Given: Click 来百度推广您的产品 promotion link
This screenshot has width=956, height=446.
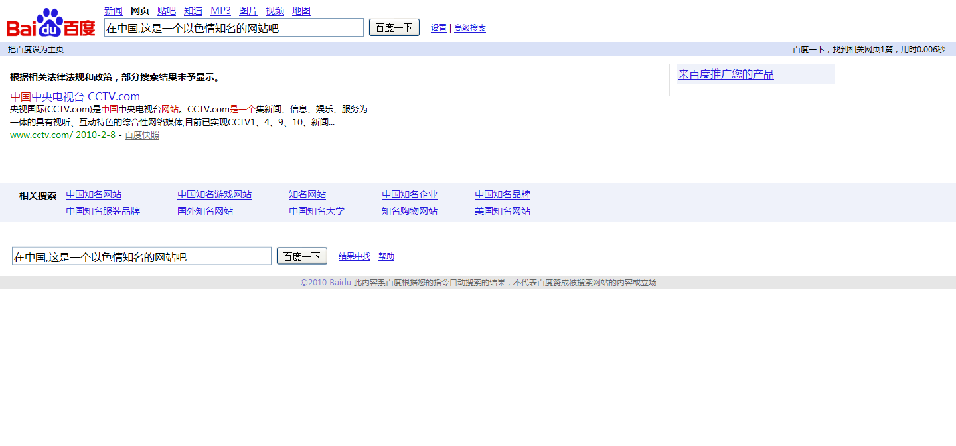Looking at the screenshot, I should pyautogui.click(x=726, y=74).
